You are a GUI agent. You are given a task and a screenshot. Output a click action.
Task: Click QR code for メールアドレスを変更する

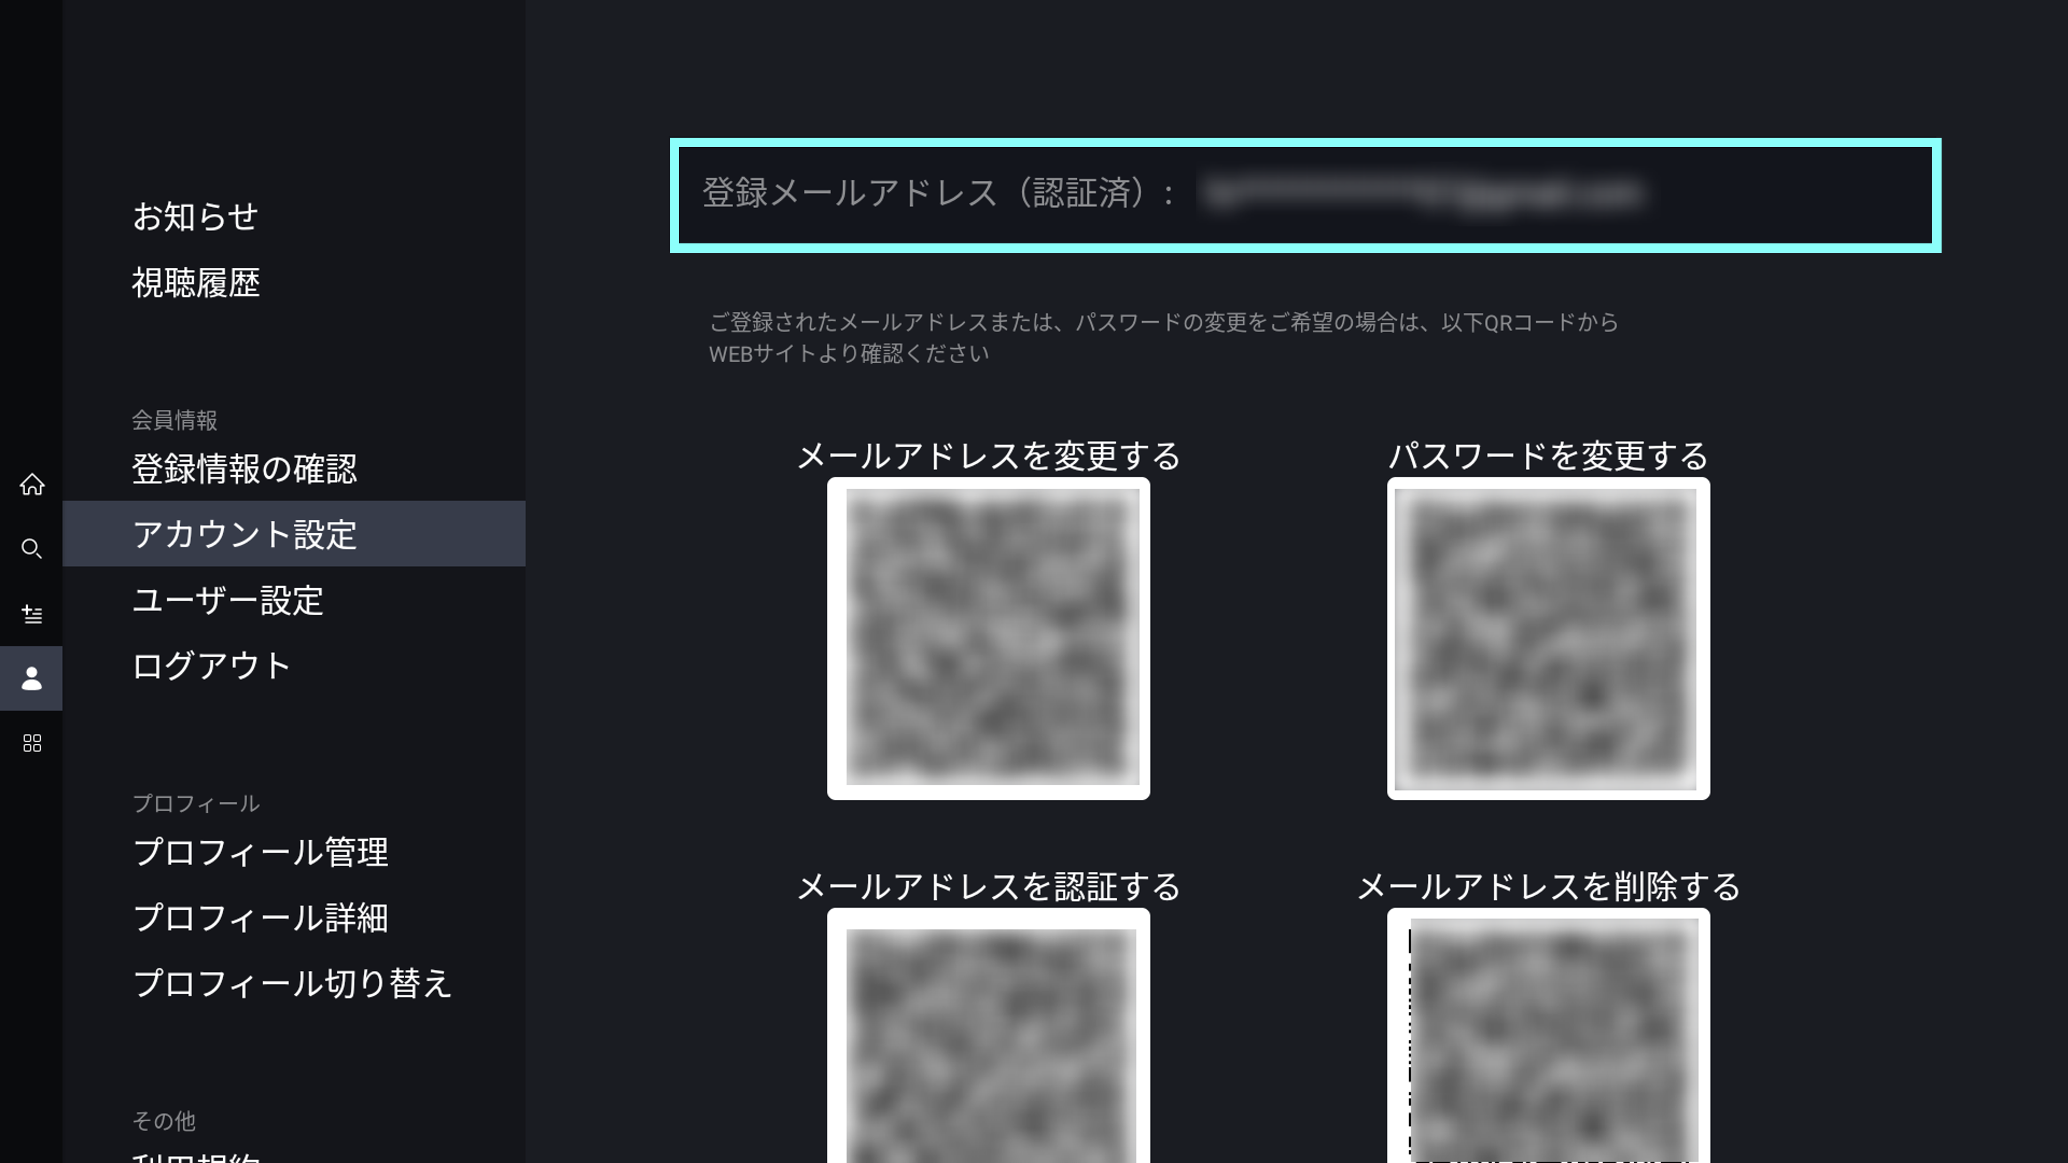(988, 638)
